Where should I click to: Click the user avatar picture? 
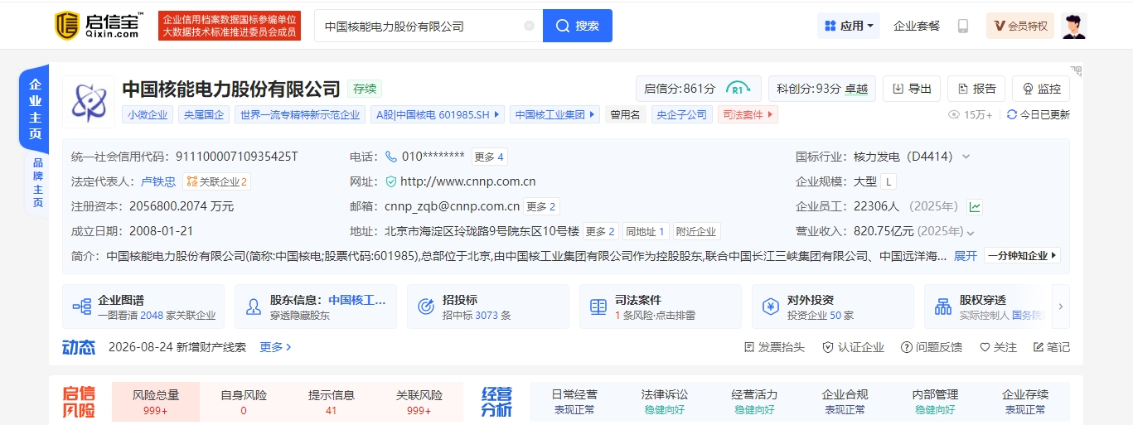[1074, 26]
